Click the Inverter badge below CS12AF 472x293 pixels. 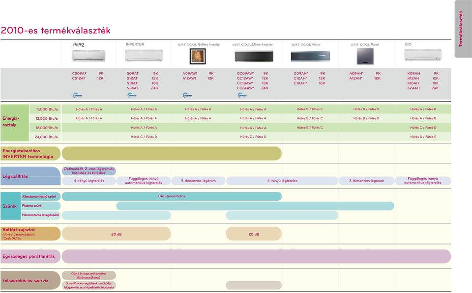(78, 95)
